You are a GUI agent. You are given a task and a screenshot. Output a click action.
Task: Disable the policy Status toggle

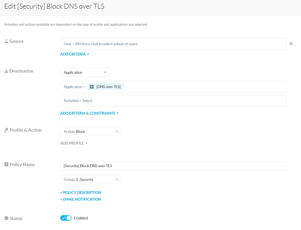click(x=66, y=218)
